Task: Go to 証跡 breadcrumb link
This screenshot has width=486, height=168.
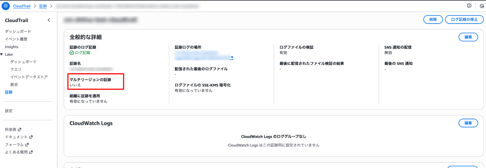Action: click(43, 6)
